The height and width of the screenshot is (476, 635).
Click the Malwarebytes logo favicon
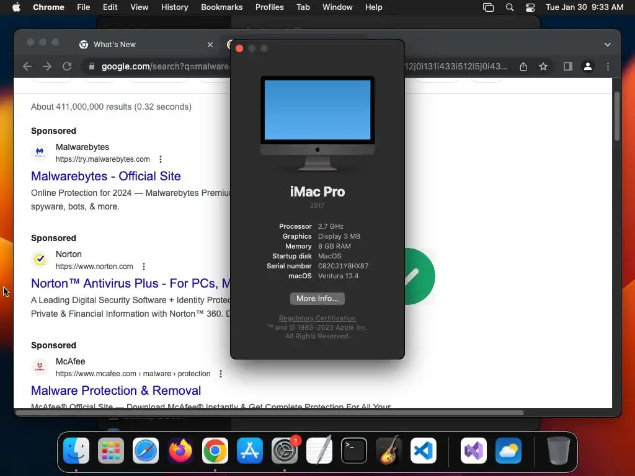pyautogui.click(x=40, y=152)
